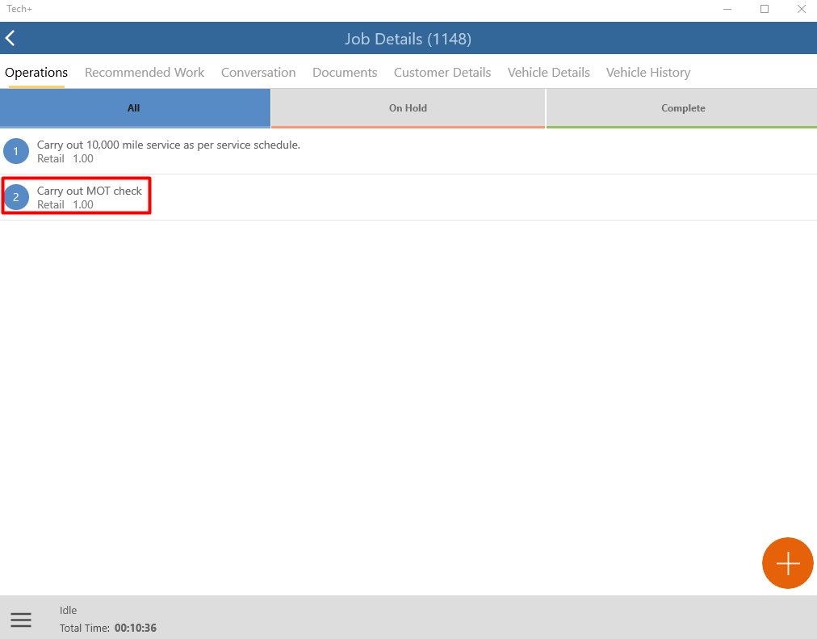Open the 10,000 mile service operation

pos(408,151)
